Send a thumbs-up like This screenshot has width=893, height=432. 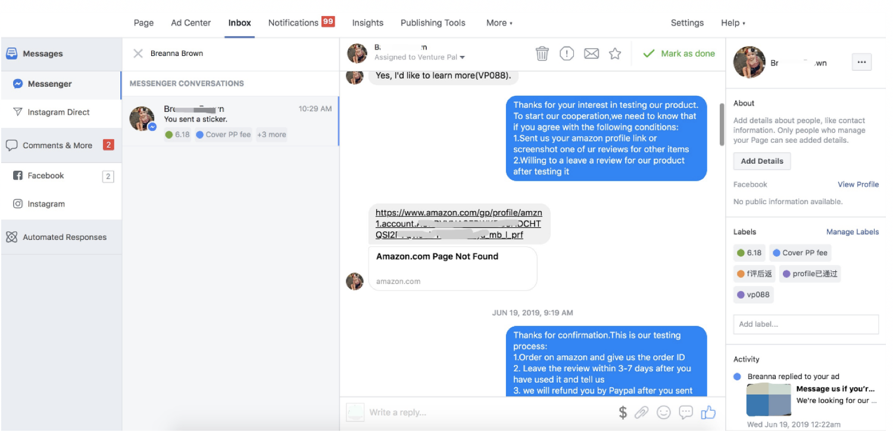pos(708,412)
